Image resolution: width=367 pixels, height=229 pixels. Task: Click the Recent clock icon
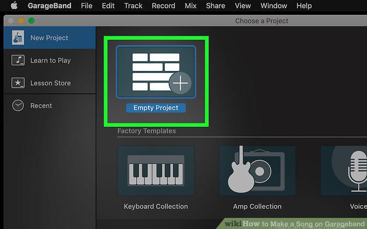18,105
